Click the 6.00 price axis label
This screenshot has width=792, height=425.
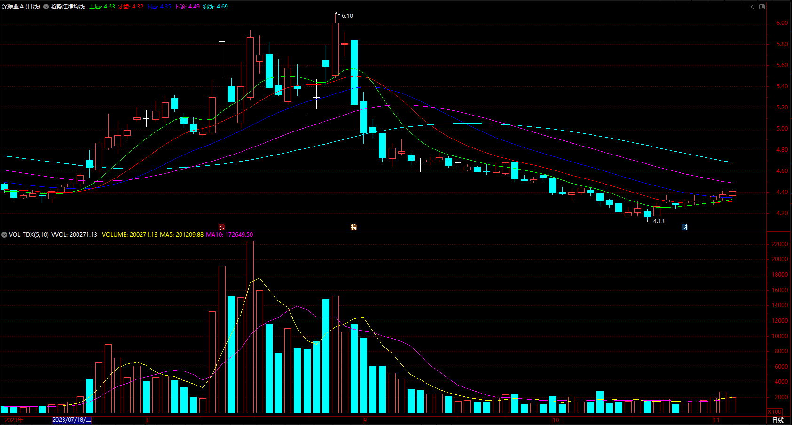pos(782,23)
